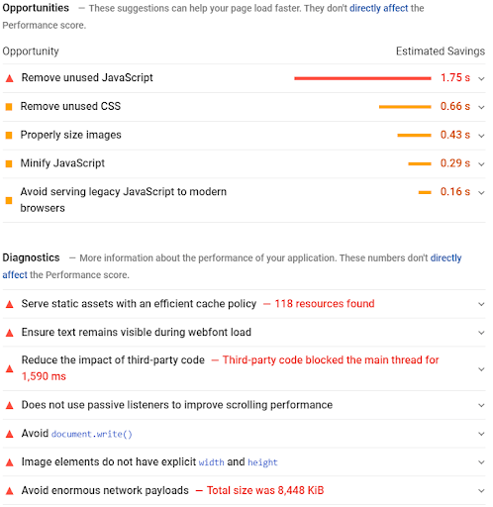Expand Remove unused JavaScript chevron
493x507 pixels.
click(x=481, y=78)
